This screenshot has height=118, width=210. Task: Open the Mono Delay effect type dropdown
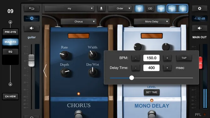152,22
